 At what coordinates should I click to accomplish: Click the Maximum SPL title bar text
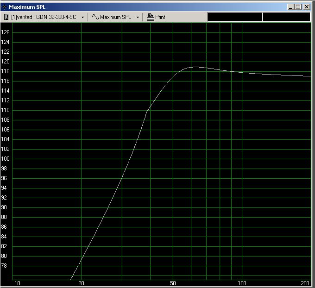tap(27, 7)
